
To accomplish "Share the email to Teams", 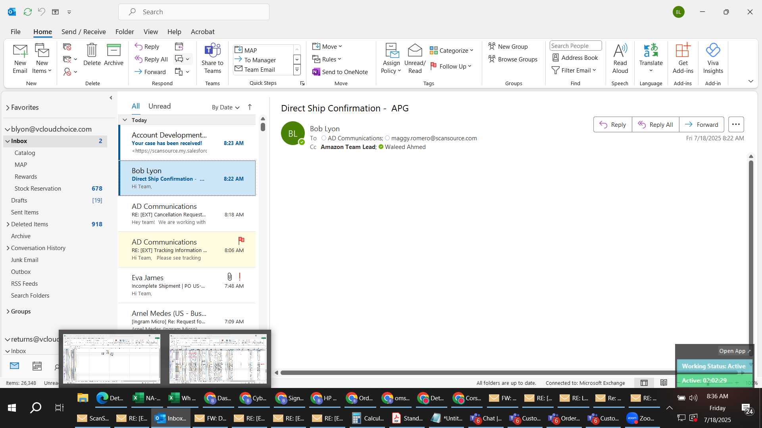I will pyautogui.click(x=212, y=59).
